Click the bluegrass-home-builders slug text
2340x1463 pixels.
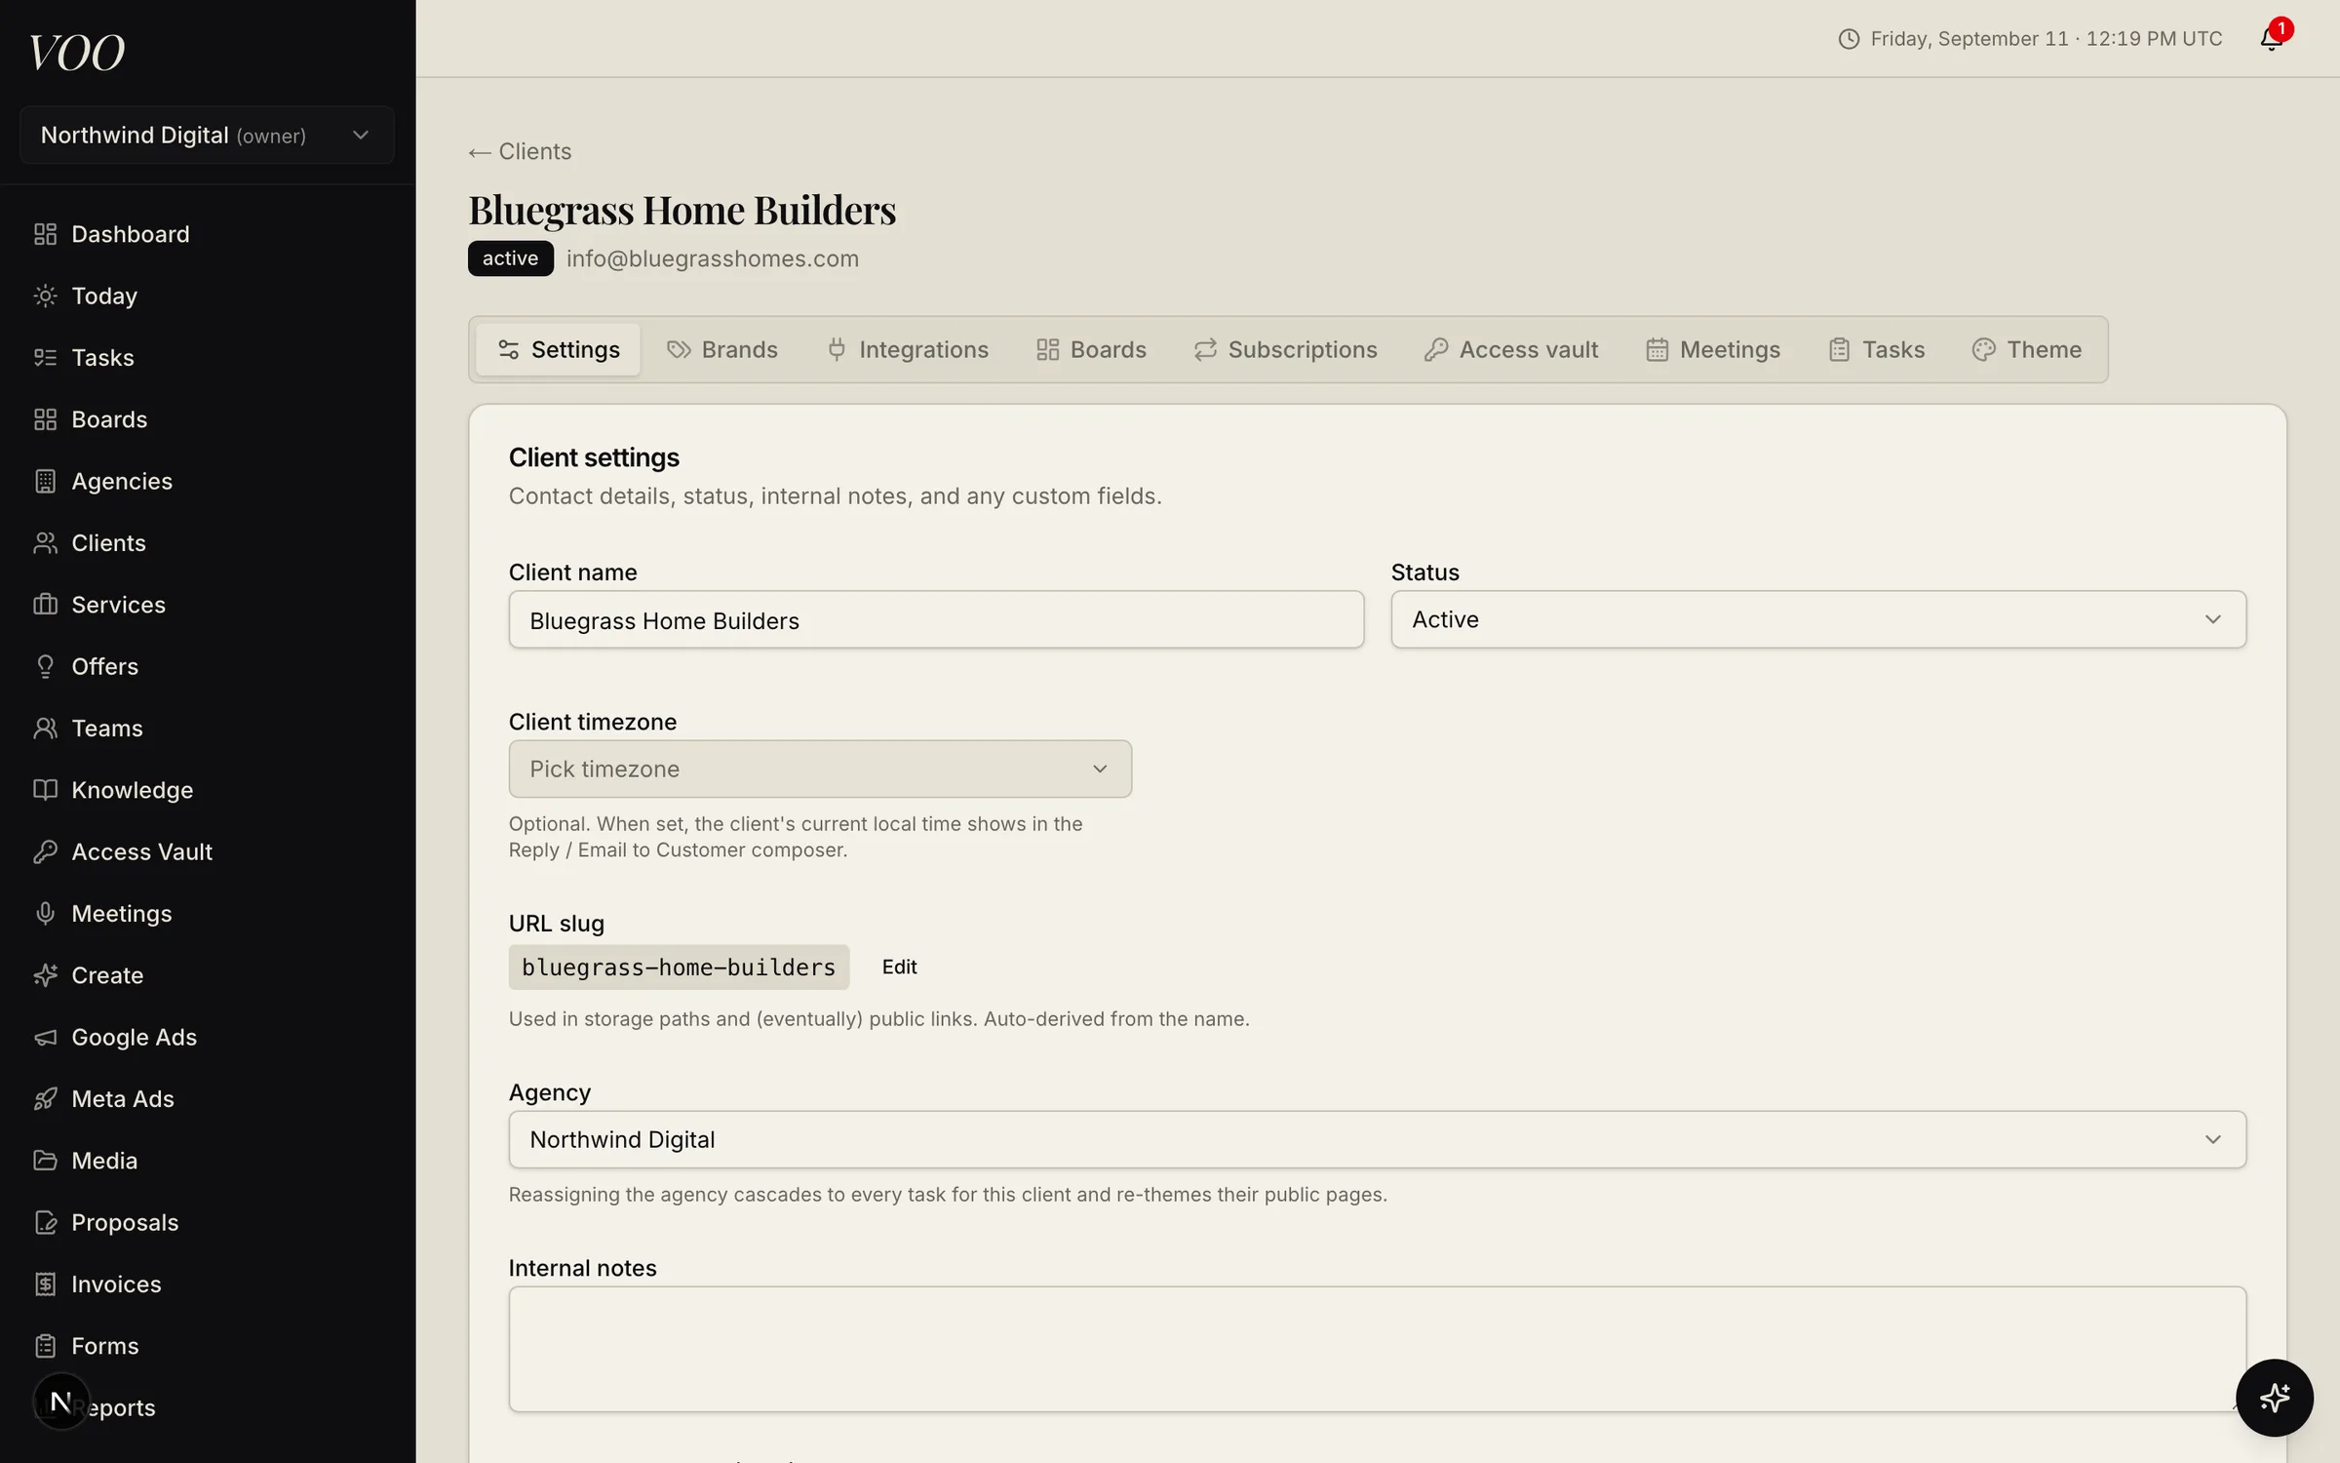pyautogui.click(x=679, y=967)
